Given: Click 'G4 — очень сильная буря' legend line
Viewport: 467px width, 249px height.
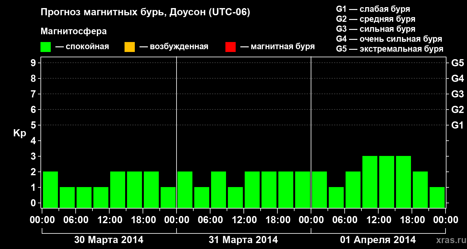Looking at the screenshot, I should [x=389, y=39].
